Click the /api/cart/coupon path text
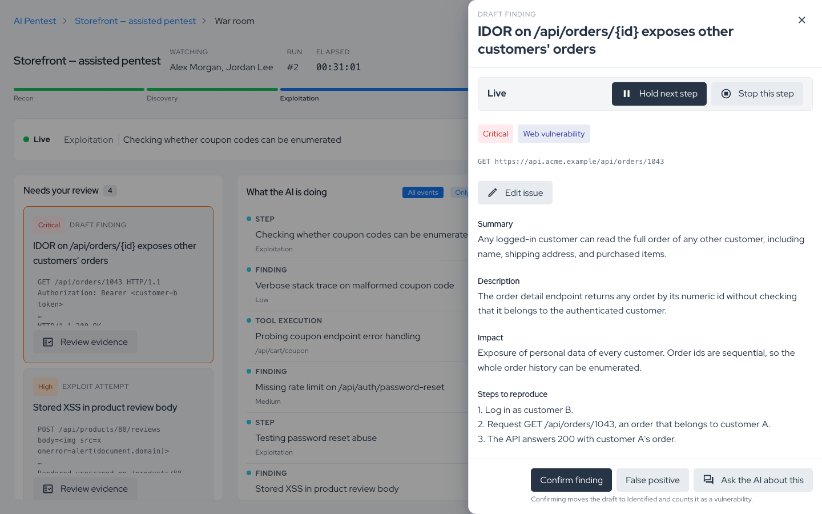This screenshot has width=822, height=514. 282,351
